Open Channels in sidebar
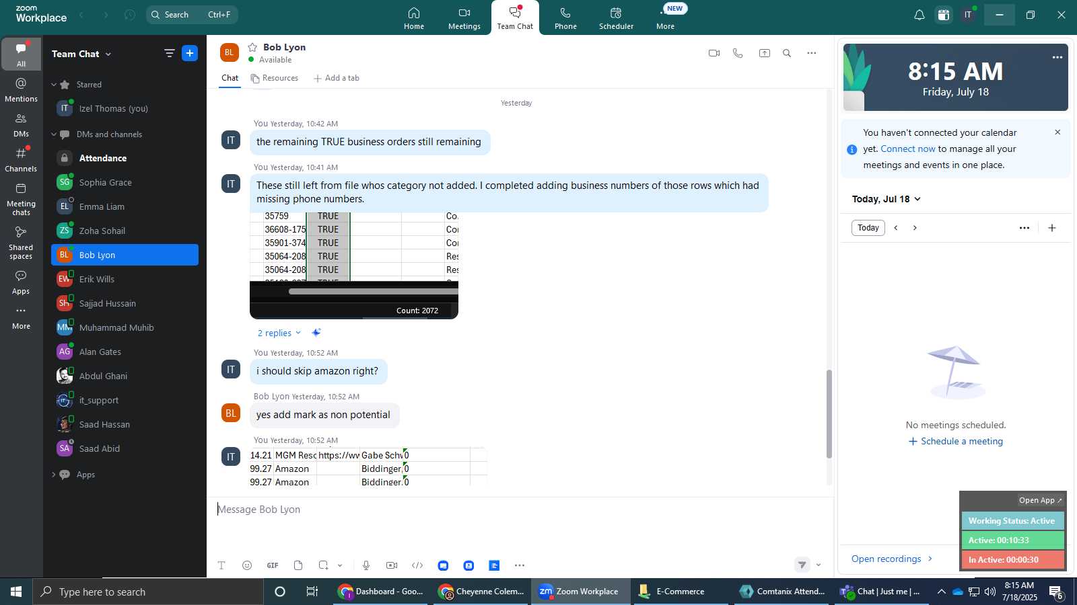1077x605 pixels. tap(22, 159)
